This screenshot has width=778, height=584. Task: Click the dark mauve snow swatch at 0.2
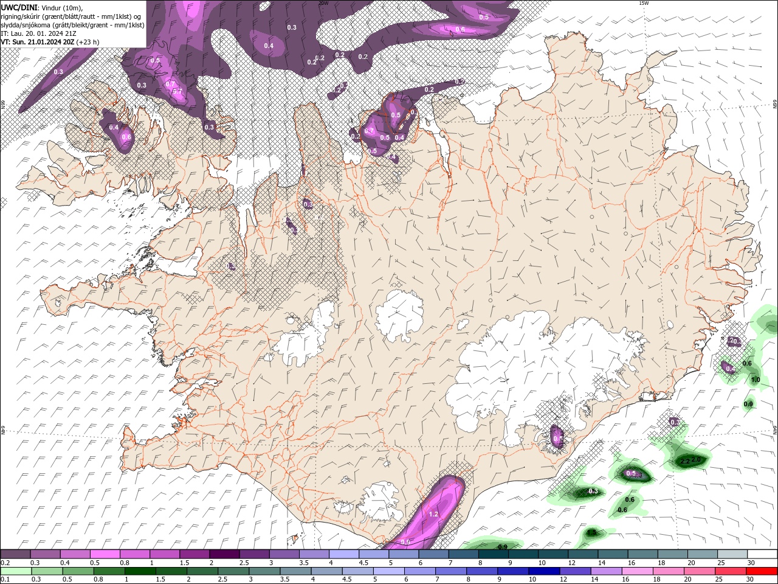[15, 554]
